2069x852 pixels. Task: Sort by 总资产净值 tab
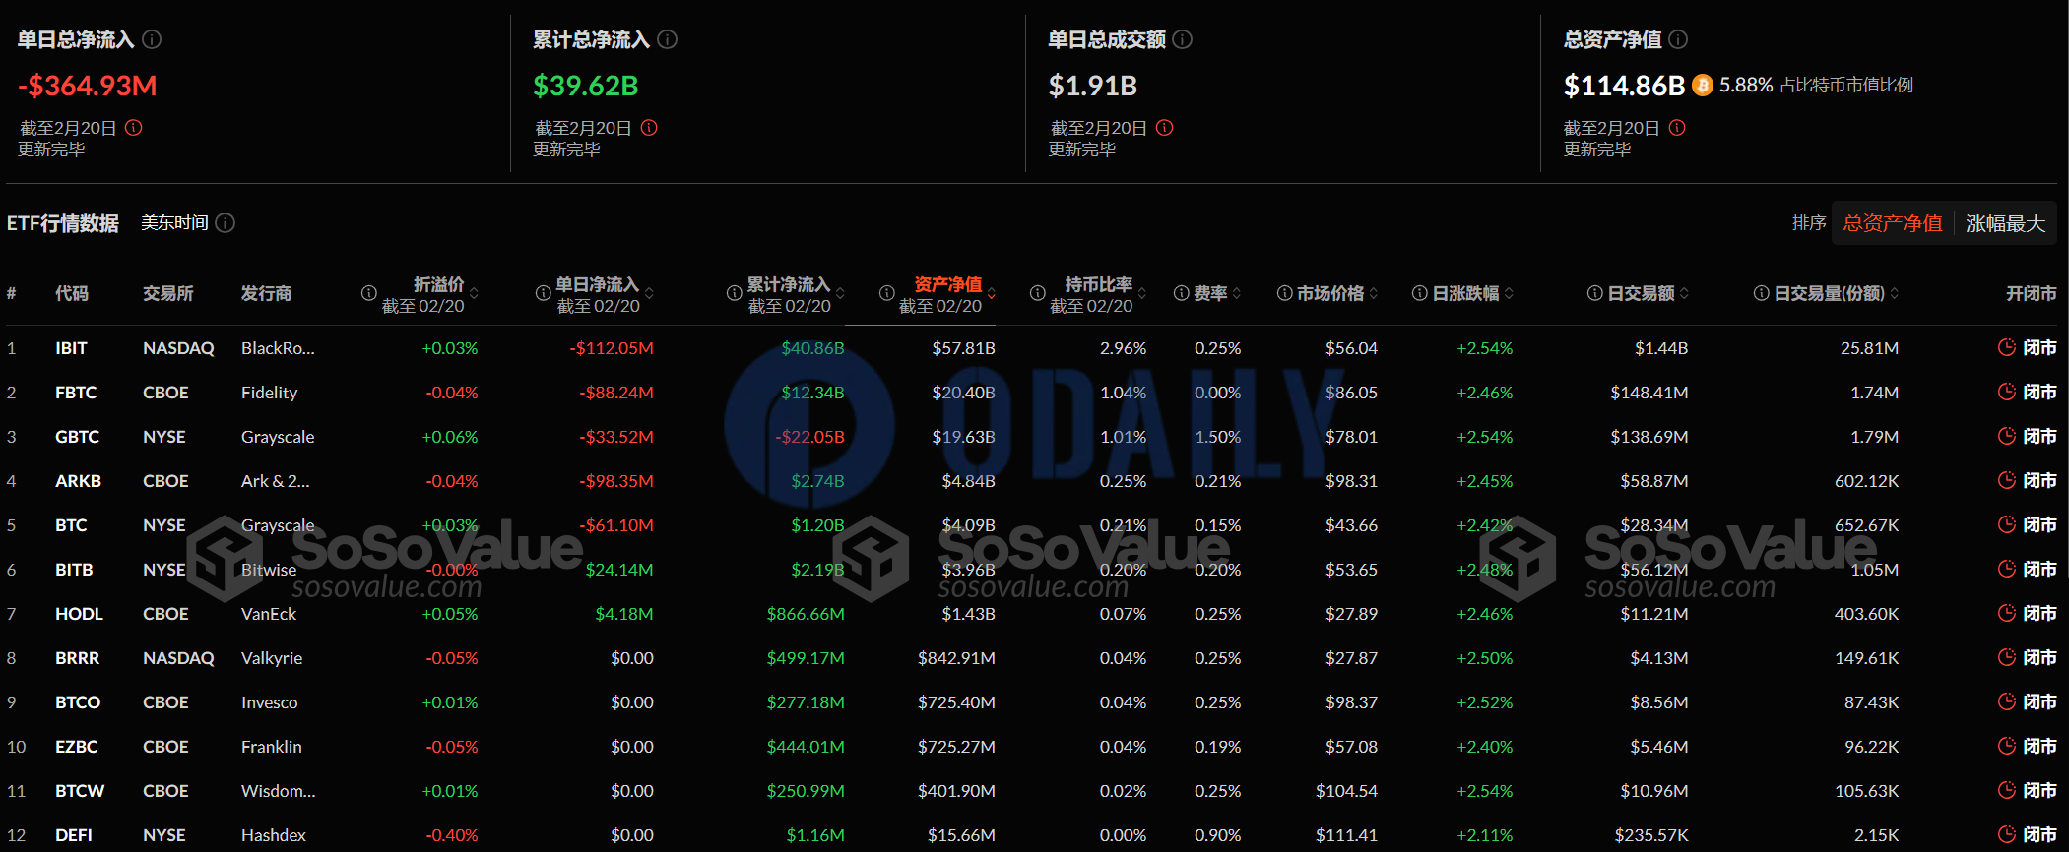pos(1892,223)
